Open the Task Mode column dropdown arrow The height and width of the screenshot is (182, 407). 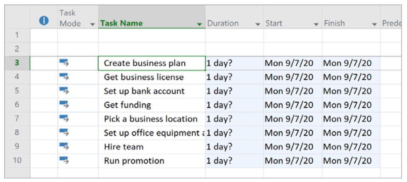click(x=93, y=24)
